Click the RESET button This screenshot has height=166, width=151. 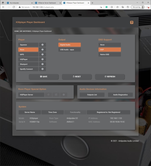pos(77,77)
